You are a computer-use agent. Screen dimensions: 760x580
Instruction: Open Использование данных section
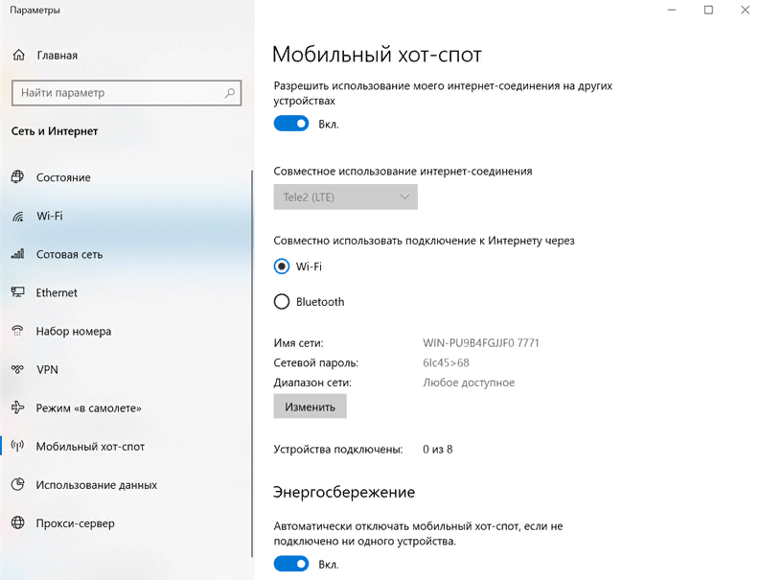pyautogui.click(x=97, y=484)
